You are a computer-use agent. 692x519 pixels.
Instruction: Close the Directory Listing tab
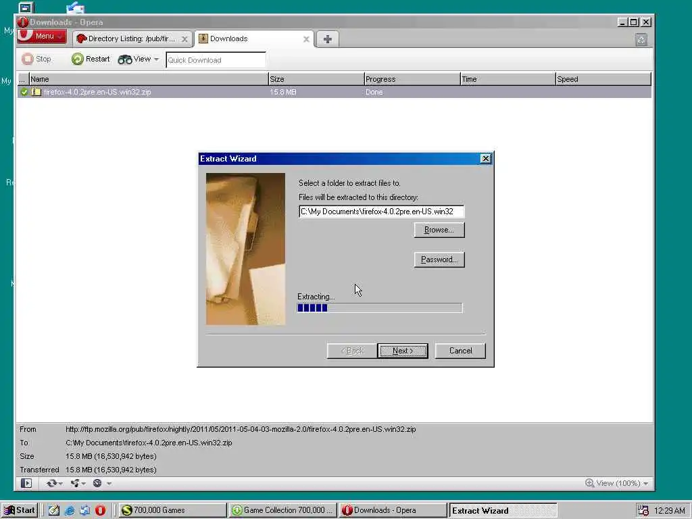tap(184, 39)
